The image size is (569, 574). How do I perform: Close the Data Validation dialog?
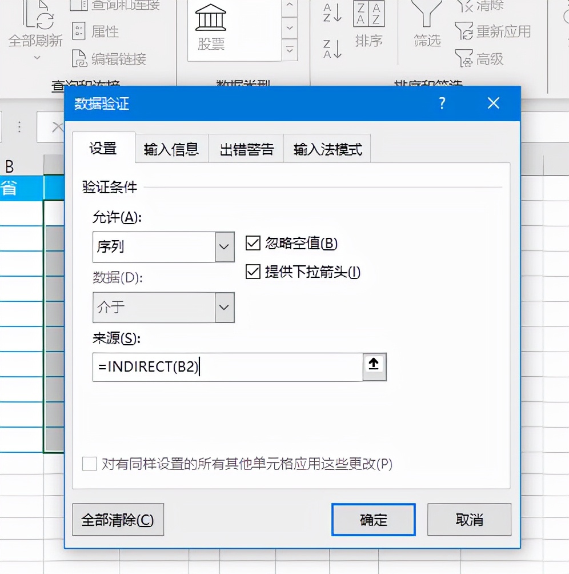493,103
